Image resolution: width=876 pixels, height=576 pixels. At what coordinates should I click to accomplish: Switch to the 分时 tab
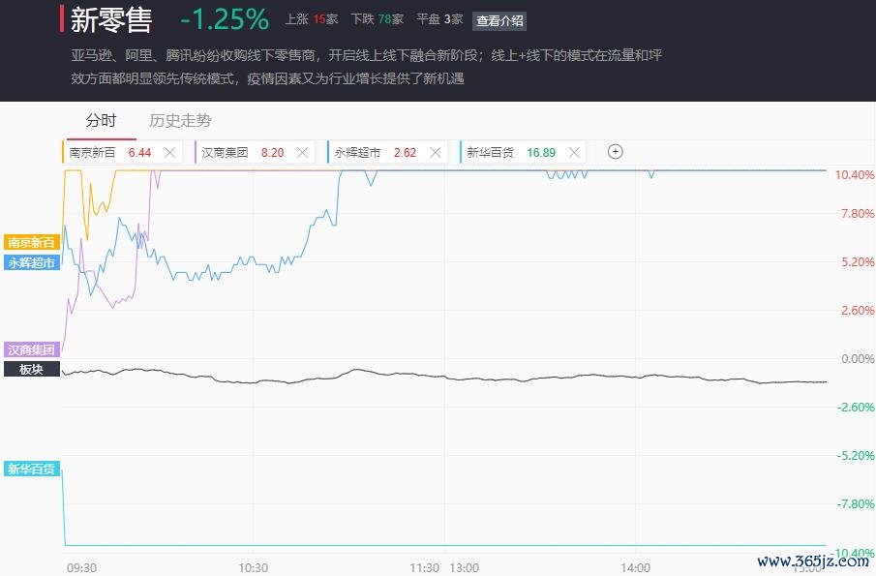point(101,120)
